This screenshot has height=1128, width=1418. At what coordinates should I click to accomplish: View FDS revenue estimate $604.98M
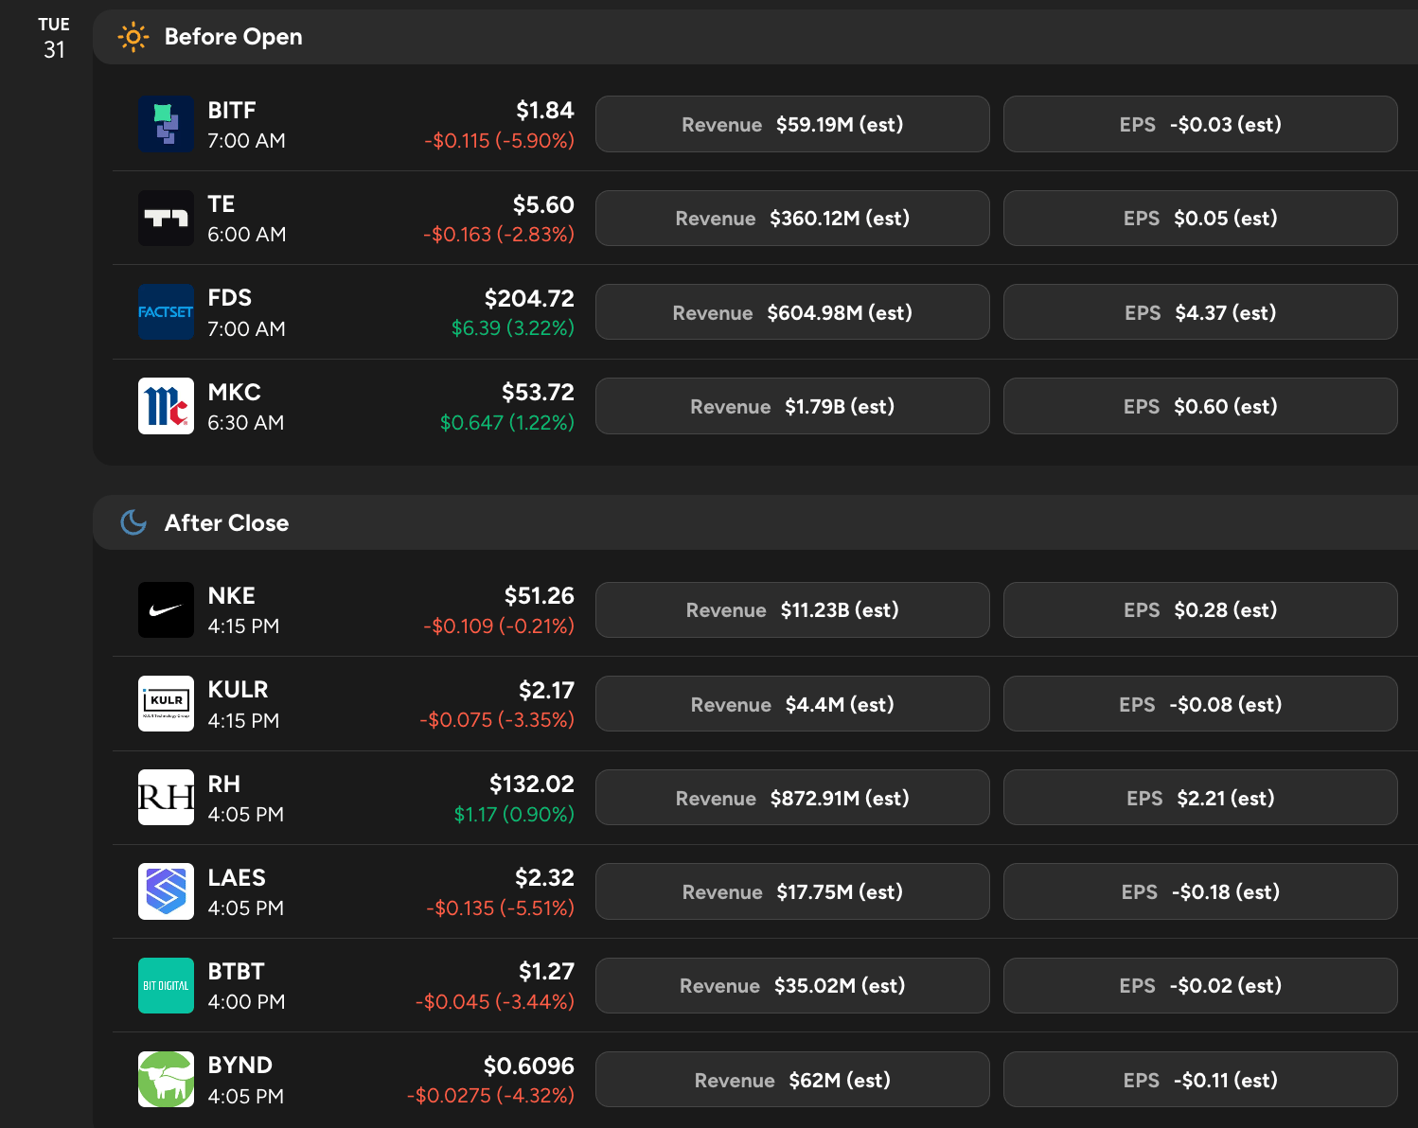[792, 312]
